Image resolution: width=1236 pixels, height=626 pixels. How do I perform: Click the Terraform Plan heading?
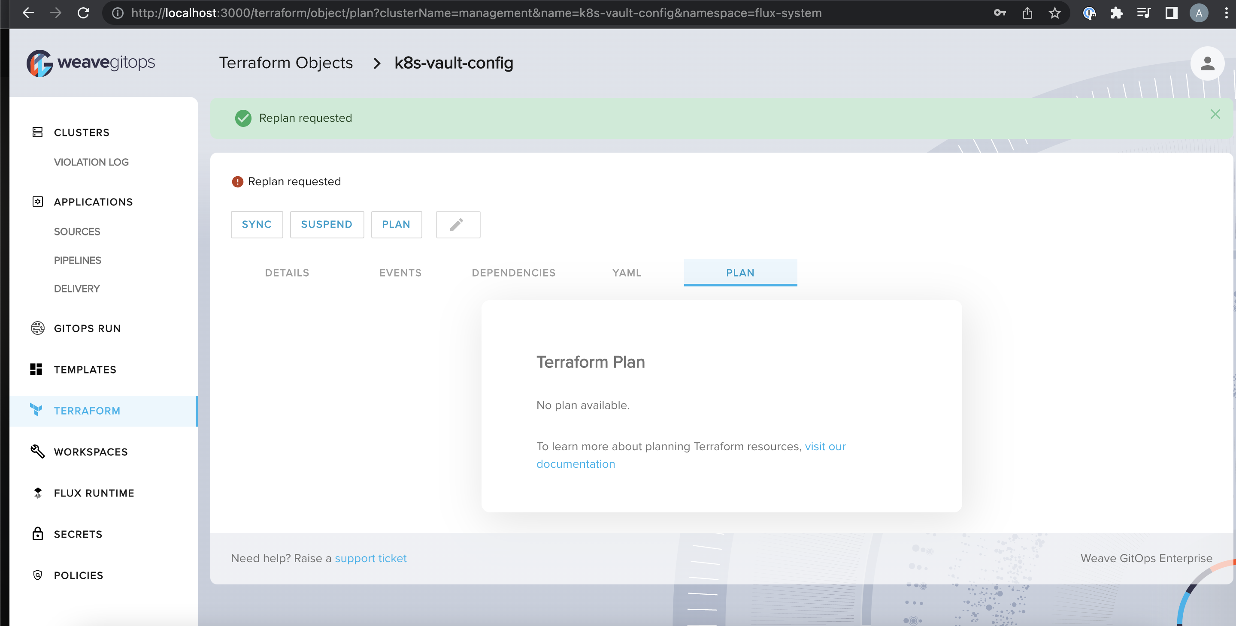(591, 362)
